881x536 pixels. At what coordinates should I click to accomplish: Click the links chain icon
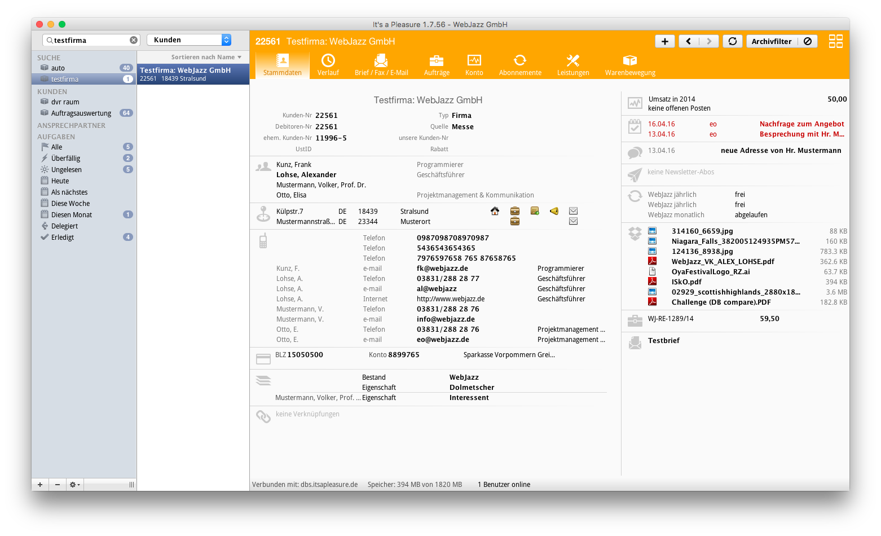click(x=263, y=416)
